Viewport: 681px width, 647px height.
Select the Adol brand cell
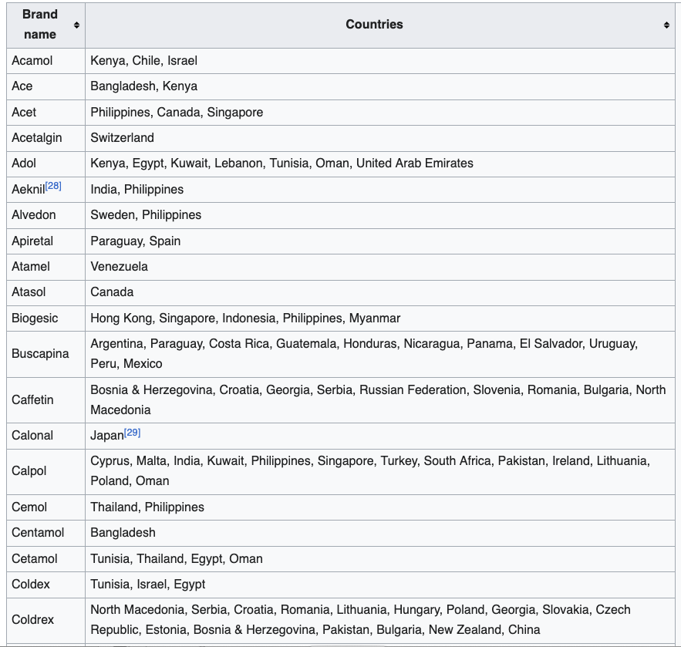tap(46, 163)
